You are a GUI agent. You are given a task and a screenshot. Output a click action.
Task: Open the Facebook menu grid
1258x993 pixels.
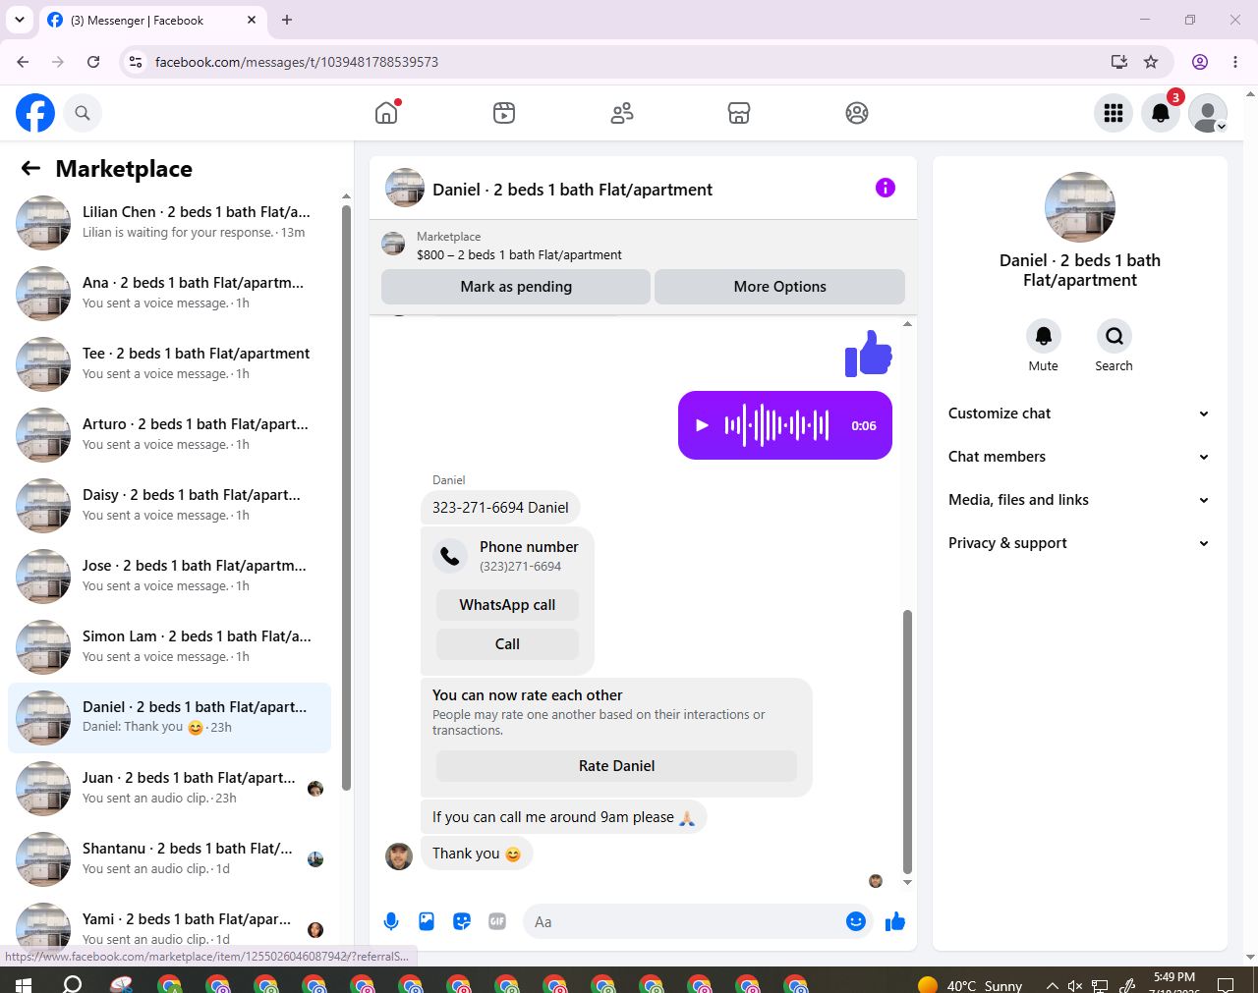[x=1114, y=113]
